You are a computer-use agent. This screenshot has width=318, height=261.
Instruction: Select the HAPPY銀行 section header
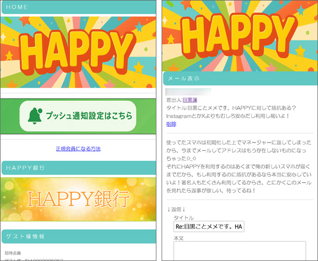click(x=78, y=168)
